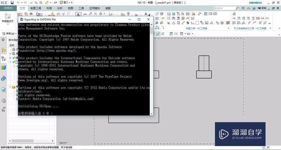The image size is (281, 150).
Task: Click the rapid dimension lightning icon
Action: tap(51, 14)
